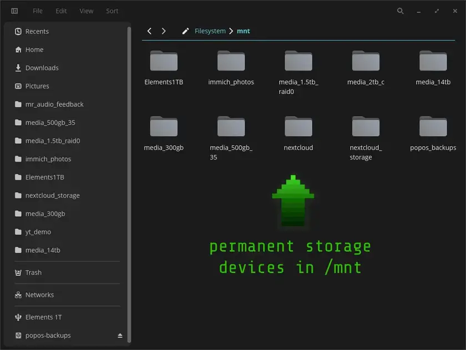Image resolution: width=466 pixels, height=350 pixels.
Task: Open the Edit menu
Action: click(x=61, y=11)
